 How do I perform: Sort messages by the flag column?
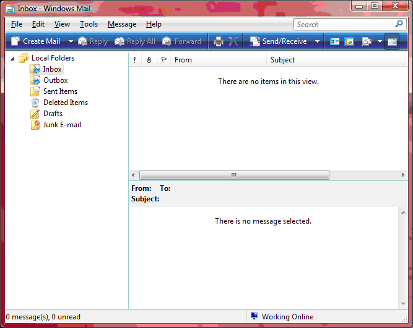coord(163,60)
